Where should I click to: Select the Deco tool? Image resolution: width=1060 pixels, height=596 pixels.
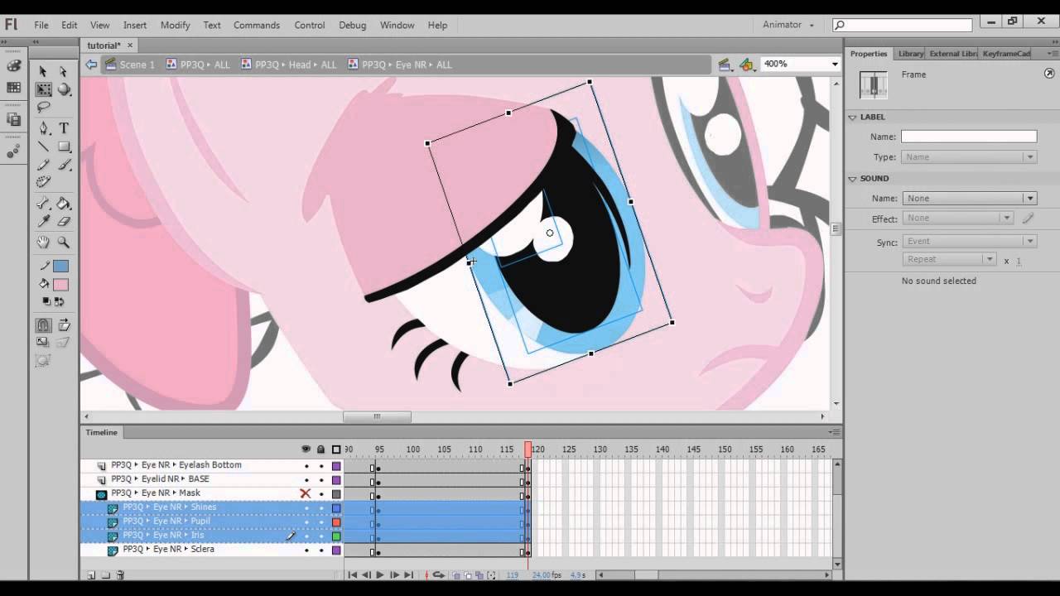[43, 182]
